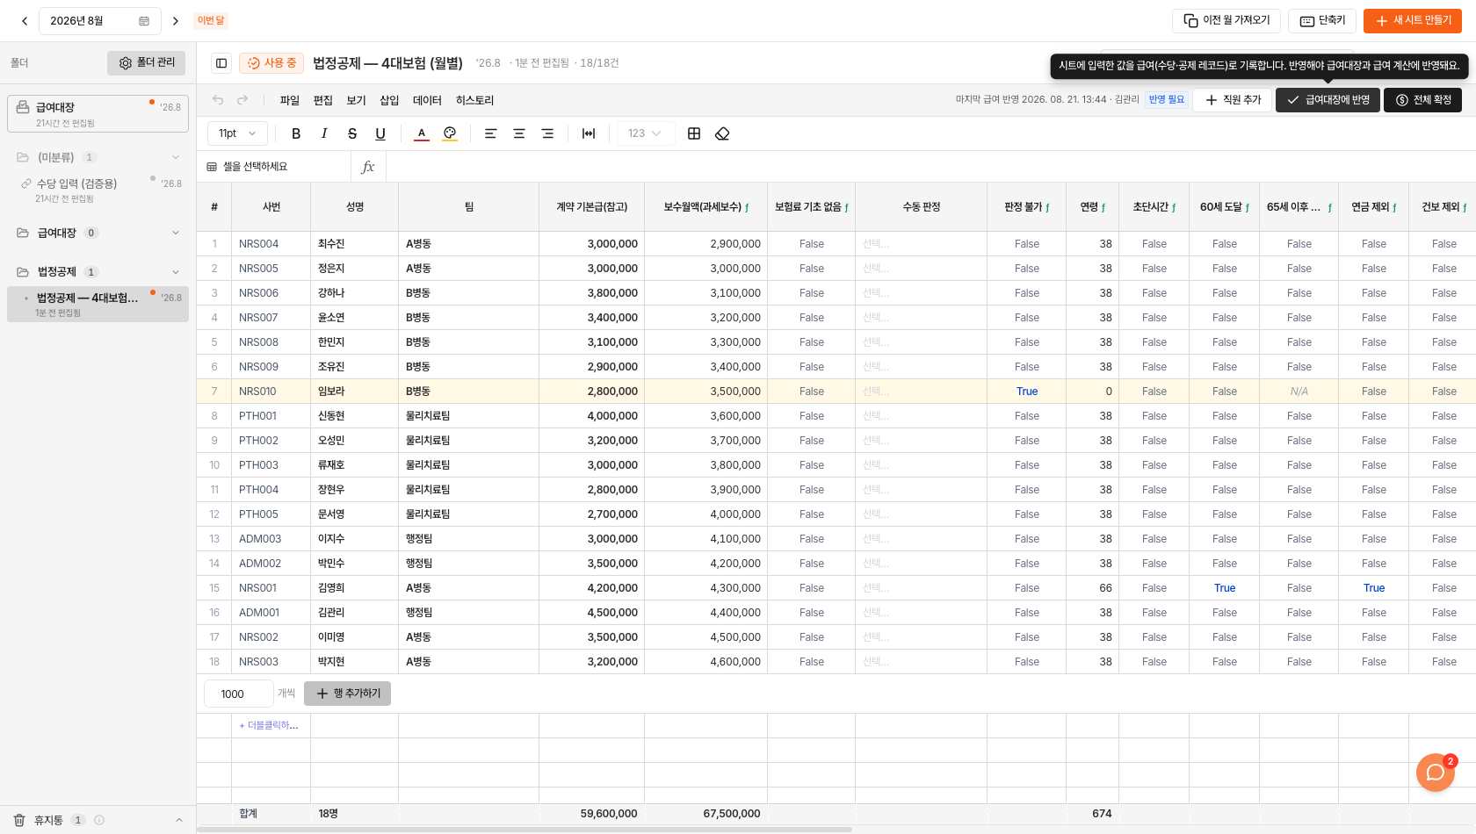This screenshot has height=834, width=1476.
Task: Apply bold formatting
Action: click(x=296, y=133)
